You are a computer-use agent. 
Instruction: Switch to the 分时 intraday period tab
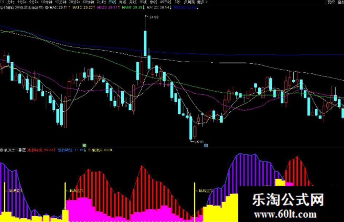11,2
